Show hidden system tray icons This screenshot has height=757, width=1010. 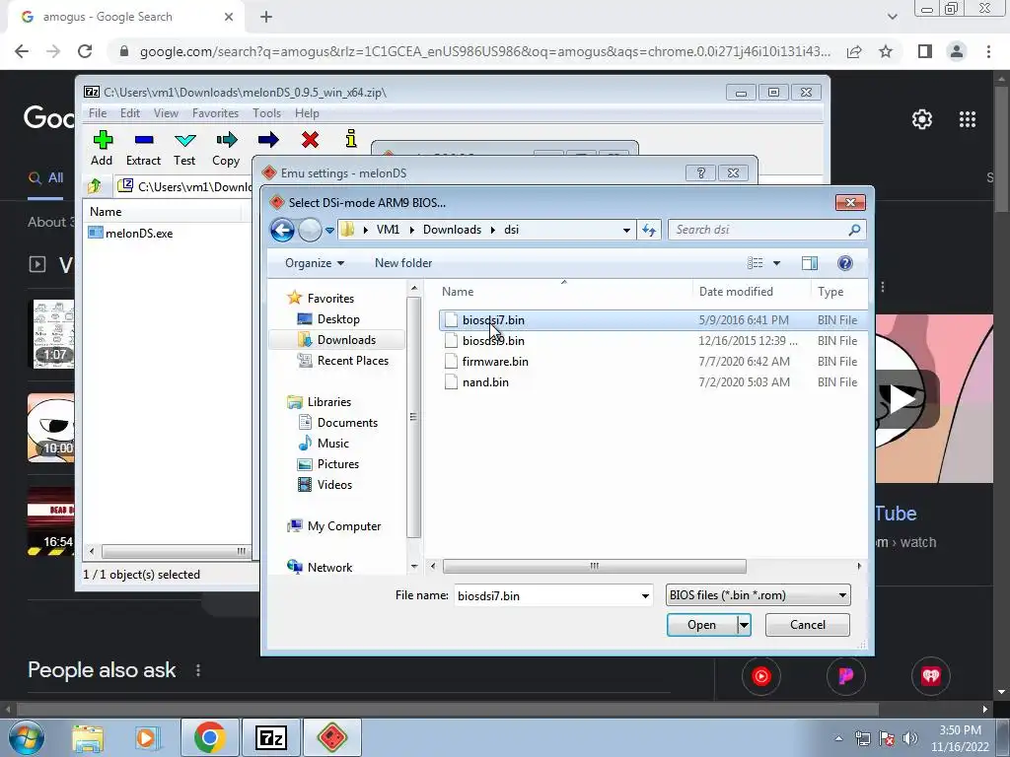click(838, 738)
